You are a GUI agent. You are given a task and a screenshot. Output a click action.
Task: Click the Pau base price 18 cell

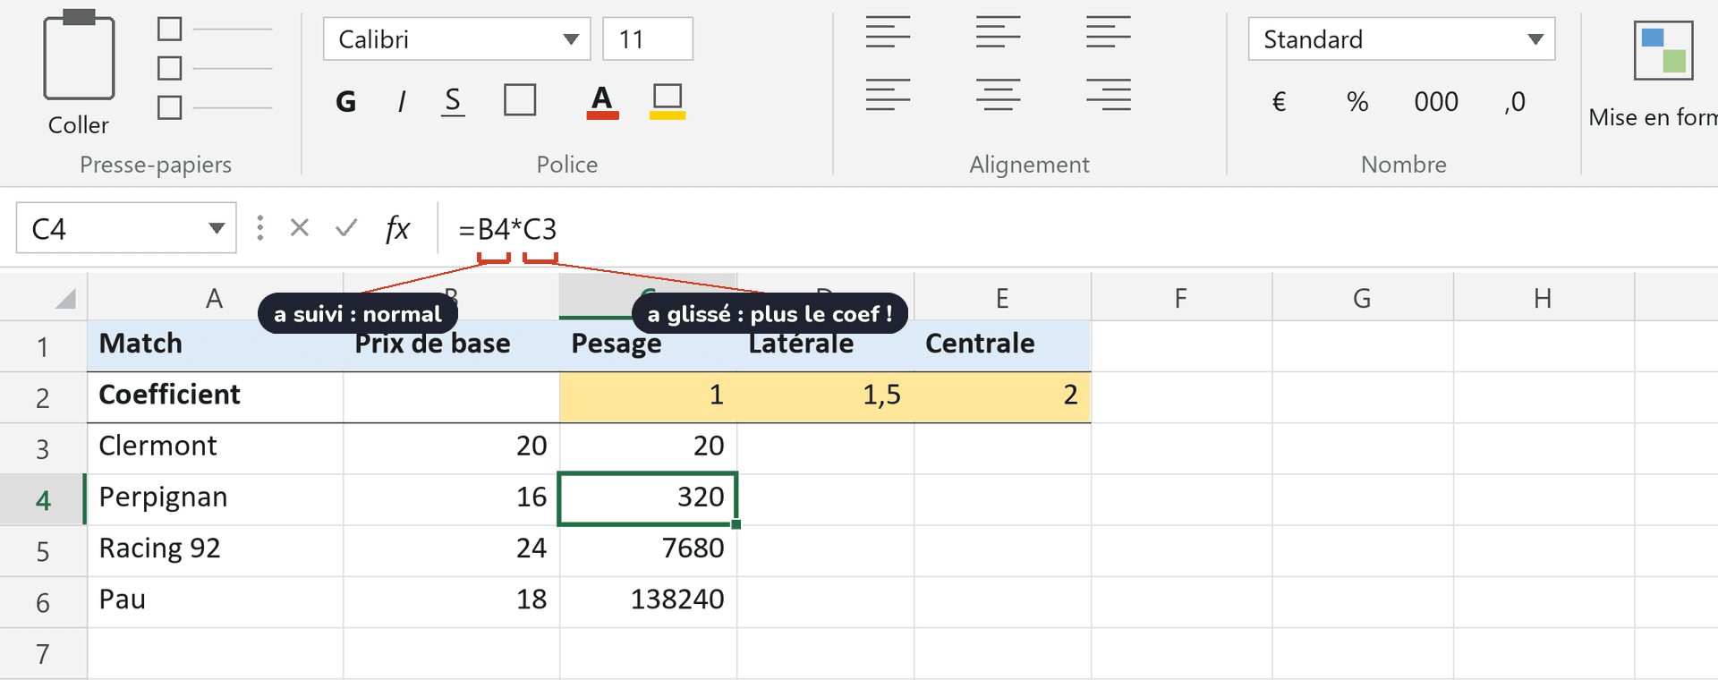click(x=451, y=601)
